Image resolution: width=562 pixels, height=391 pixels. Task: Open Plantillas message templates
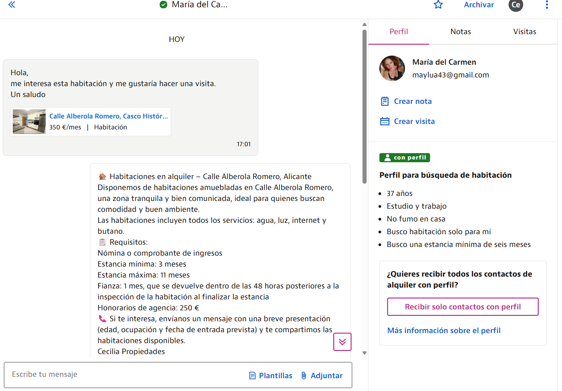click(271, 376)
